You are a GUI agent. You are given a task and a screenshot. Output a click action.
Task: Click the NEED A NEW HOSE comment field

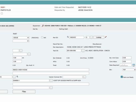pyautogui.click(x=51, y=70)
